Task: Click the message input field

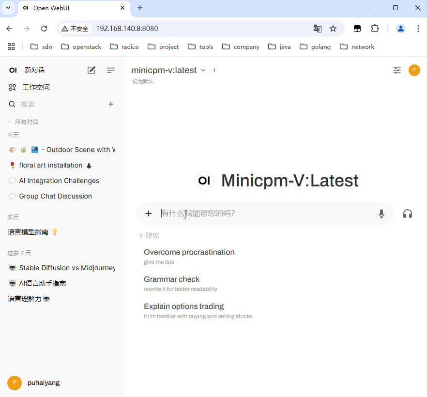Action: (x=265, y=214)
